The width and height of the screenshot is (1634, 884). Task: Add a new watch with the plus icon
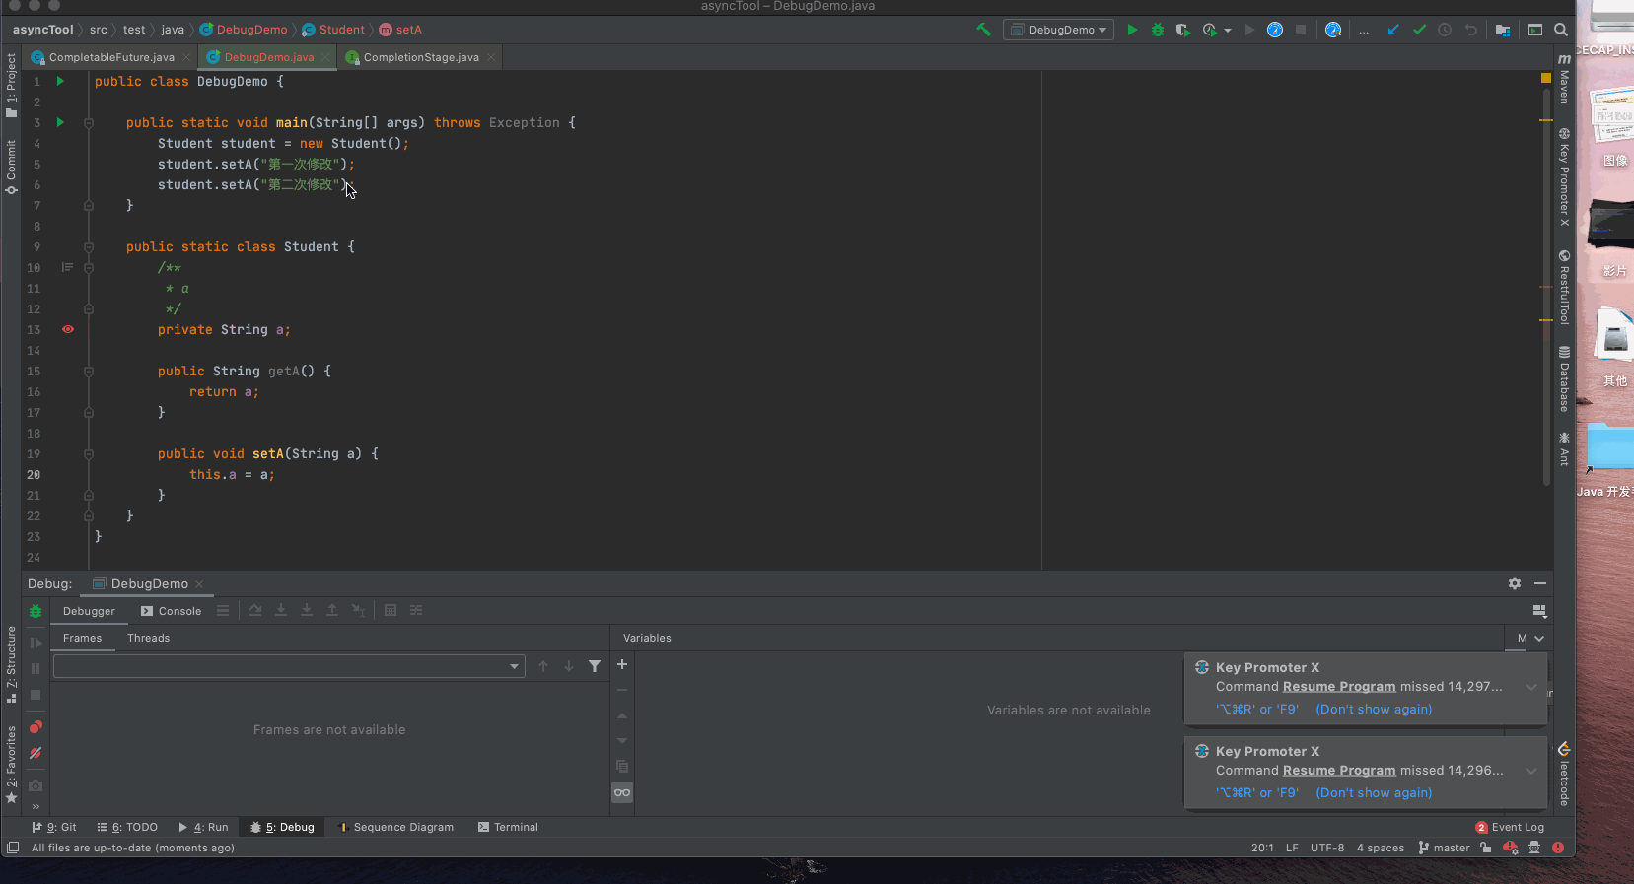[622, 664]
